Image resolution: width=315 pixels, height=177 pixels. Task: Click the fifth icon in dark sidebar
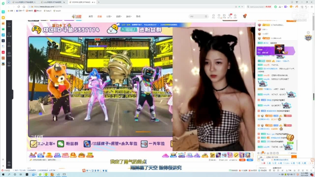pos(9,64)
